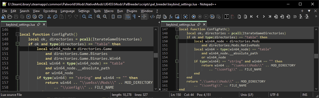Go to previous difference arrow icon
The height and width of the screenshot is (98, 319).
tap(257, 17)
